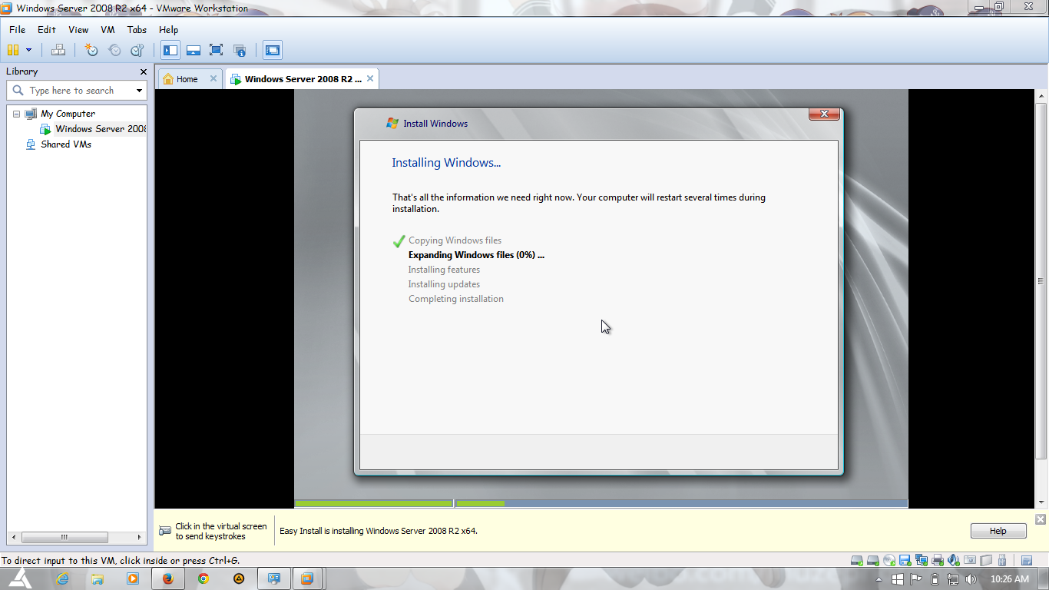Open the library search dropdown arrow

point(139,91)
